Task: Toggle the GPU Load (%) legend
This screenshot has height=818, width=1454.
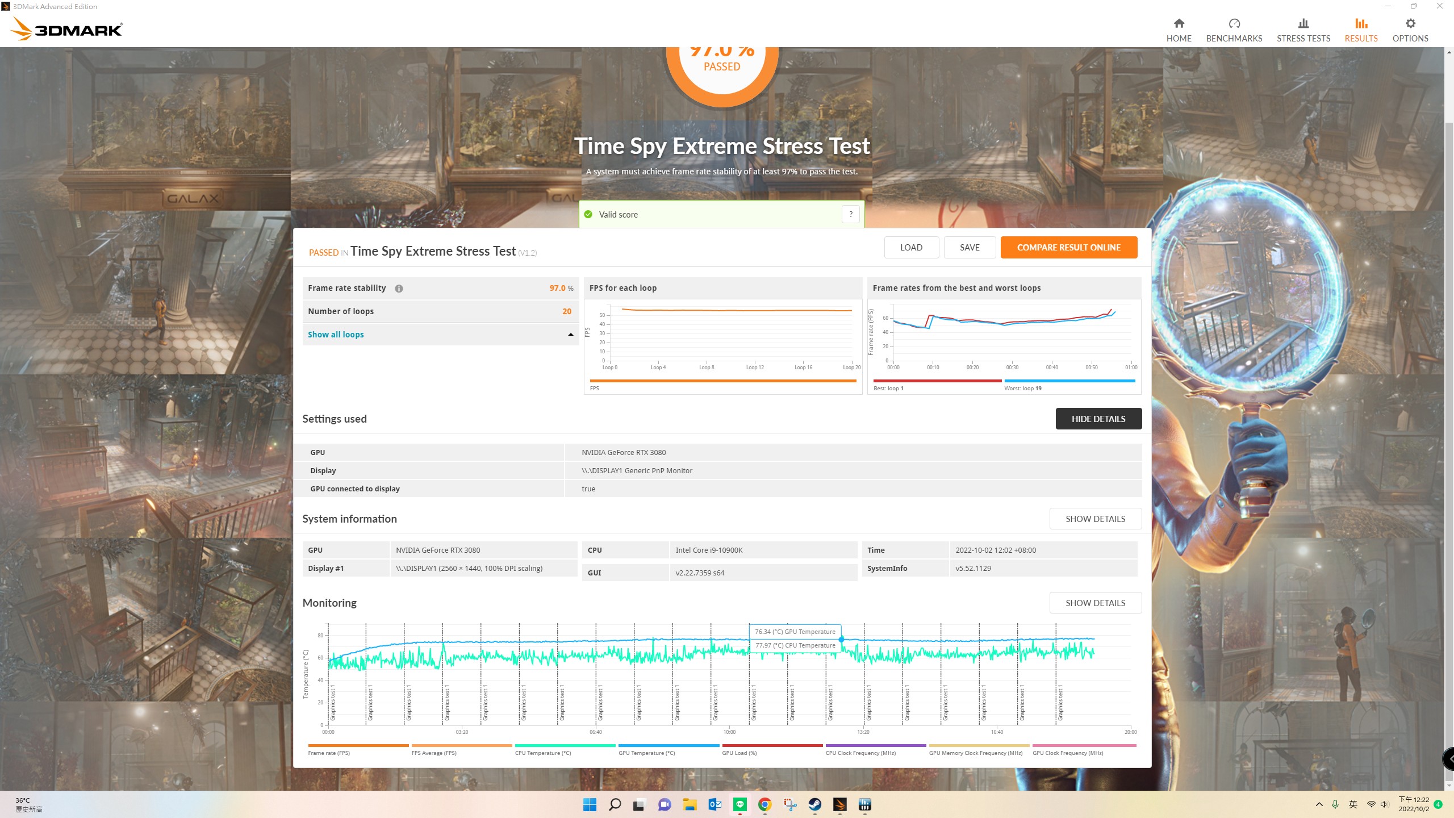Action: [772, 750]
